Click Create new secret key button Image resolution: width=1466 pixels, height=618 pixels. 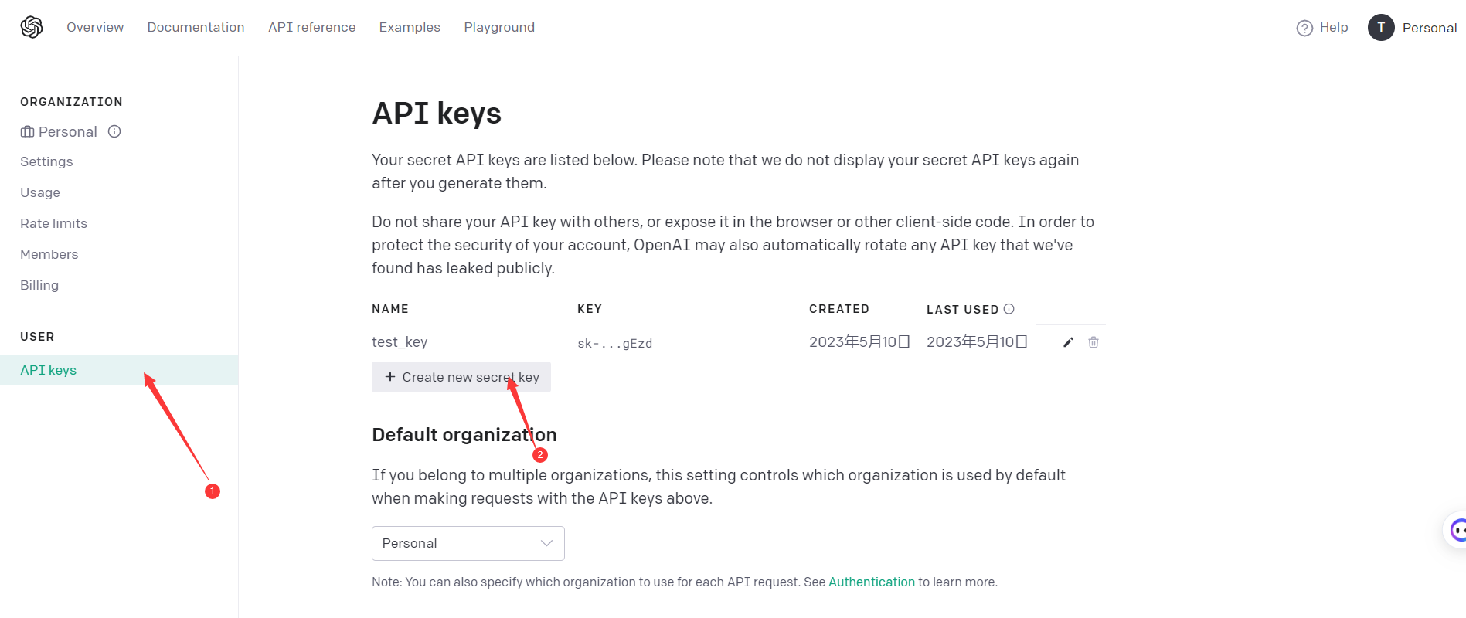click(x=461, y=377)
